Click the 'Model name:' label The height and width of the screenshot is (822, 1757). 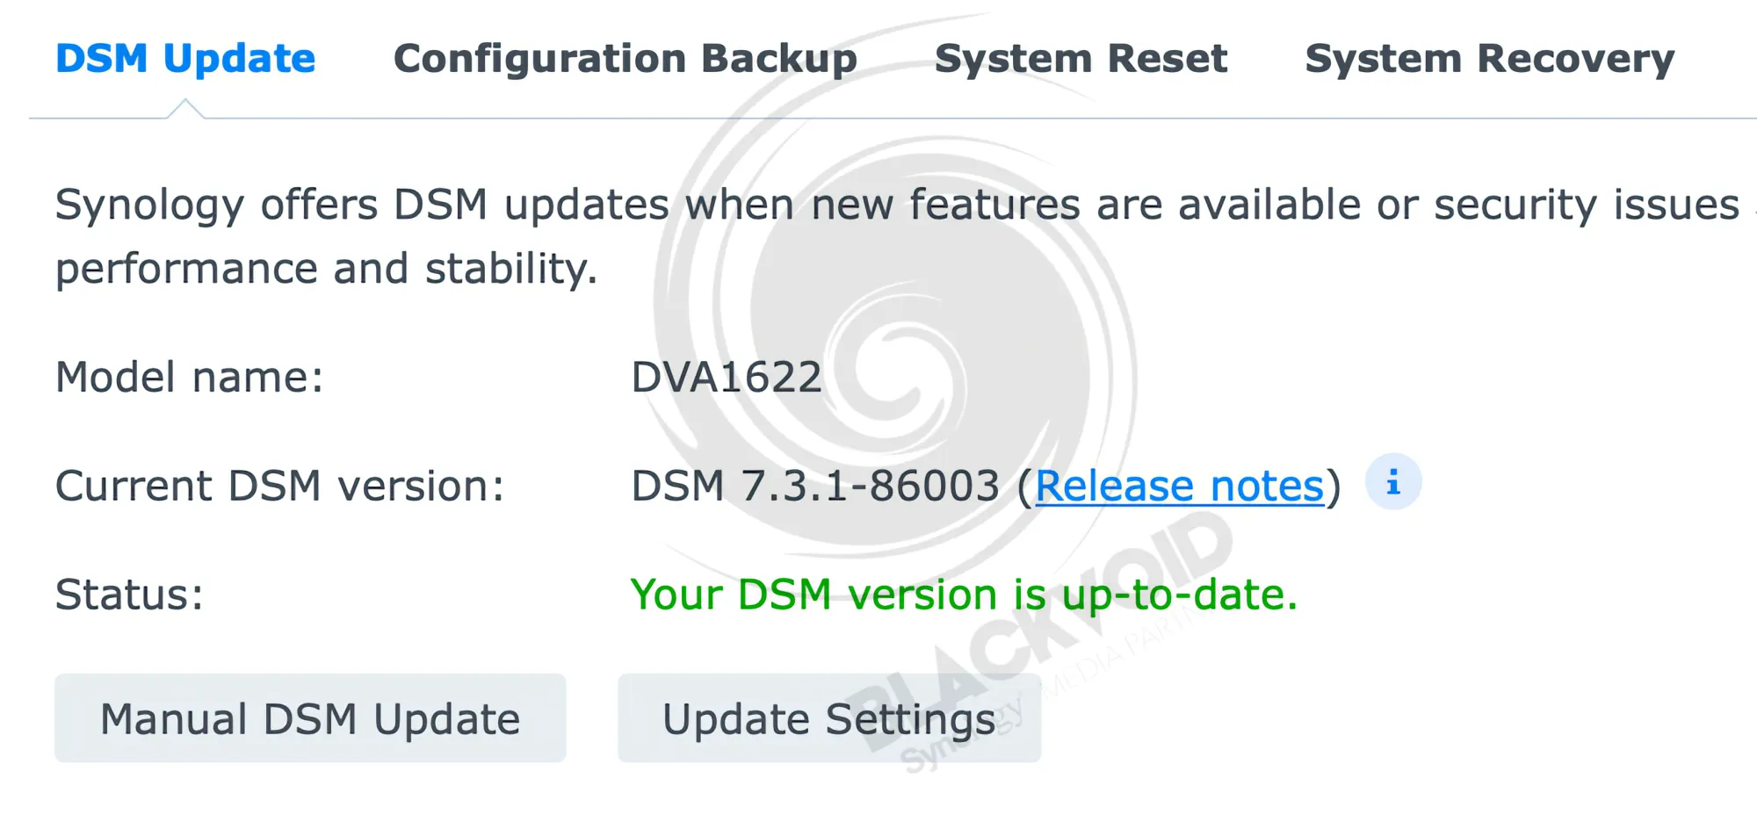pyautogui.click(x=190, y=377)
